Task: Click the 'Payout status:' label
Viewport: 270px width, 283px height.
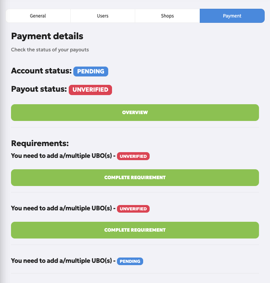Action: [39, 90]
